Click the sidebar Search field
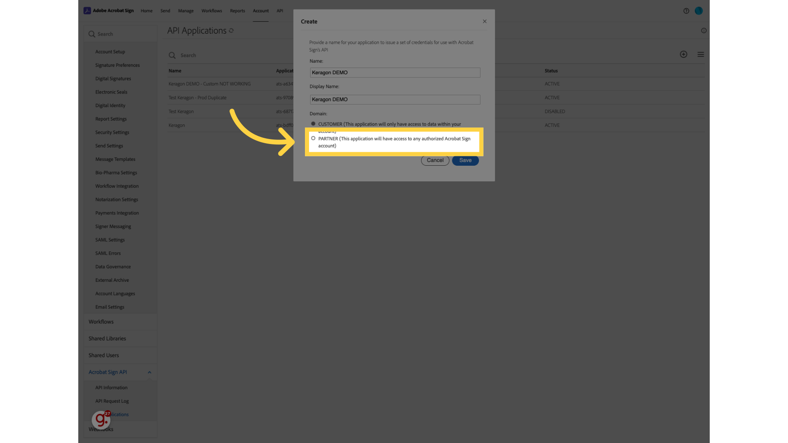Image resolution: width=788 pixels, height=443 pixels. (x=121, y=34)
